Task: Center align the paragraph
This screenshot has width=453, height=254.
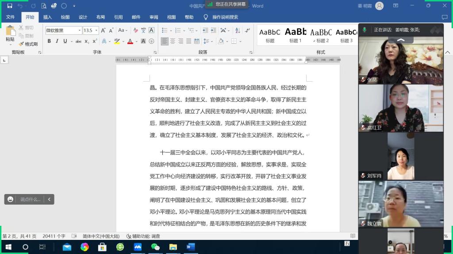Action: [x=173, y=41]
